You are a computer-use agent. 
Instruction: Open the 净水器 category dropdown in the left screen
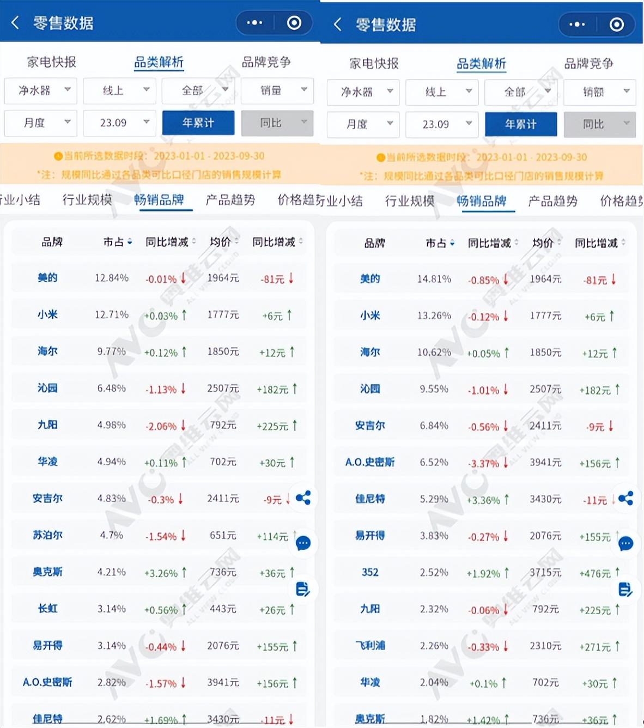[40, 90]
